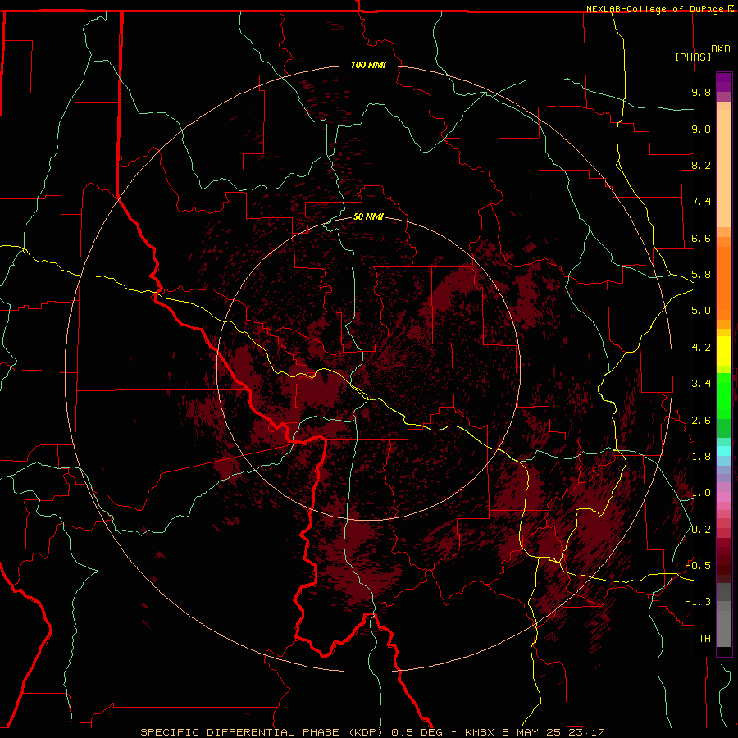Select the 5.0 scale value
The height and width of the screenshot is (738, 738).
pyautogui.click(x=701, y=311)
